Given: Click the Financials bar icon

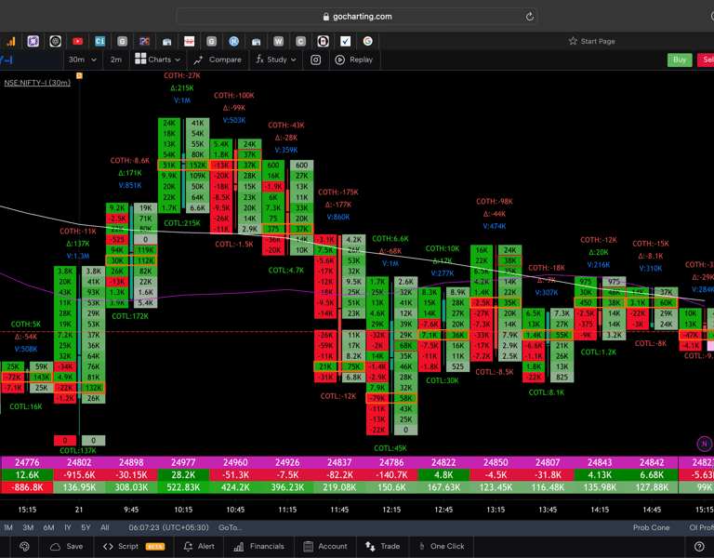Looking at the screenshot, I should click(x=239, y=546).
